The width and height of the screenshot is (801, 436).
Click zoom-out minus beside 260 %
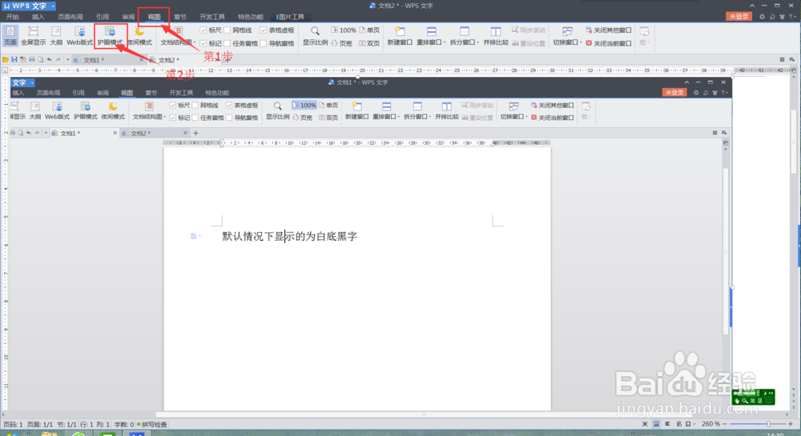tap(724, 424)
